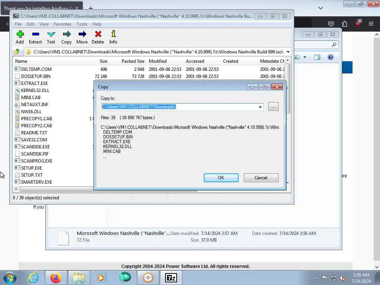Open AnyBurn disc icon in taskbar

[148, 278]
